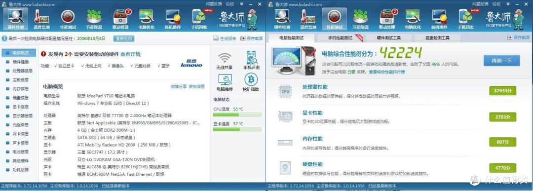Open 电脑优化 in the hardware overview window
Image resolution: width=533 pixels, height=191 pixels.
point(147,19)
